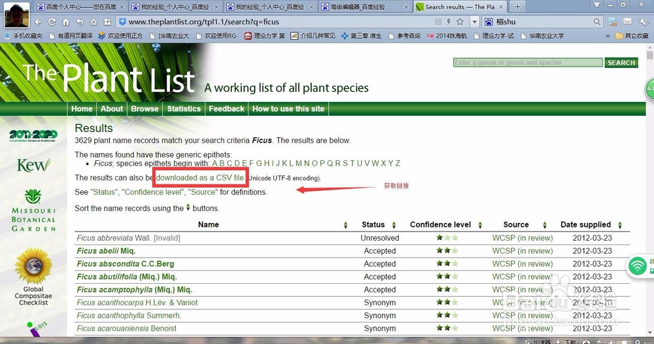Open the Home menu item
This screenshot has width=654, height=344.
(82, 109)
